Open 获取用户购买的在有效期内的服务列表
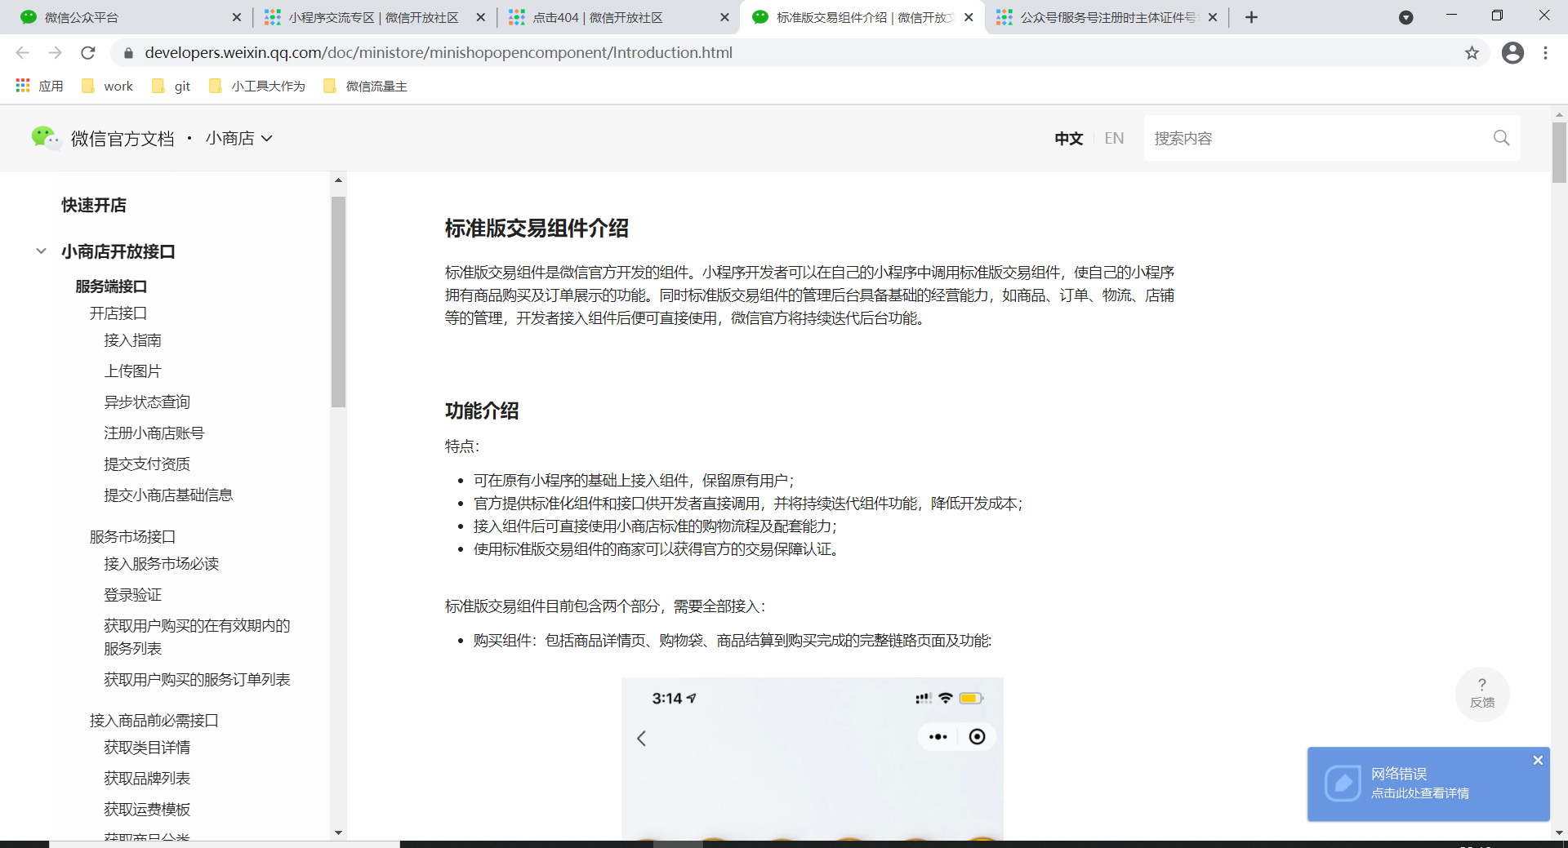This screenshot has width=1568, height=848. [197, 637]
